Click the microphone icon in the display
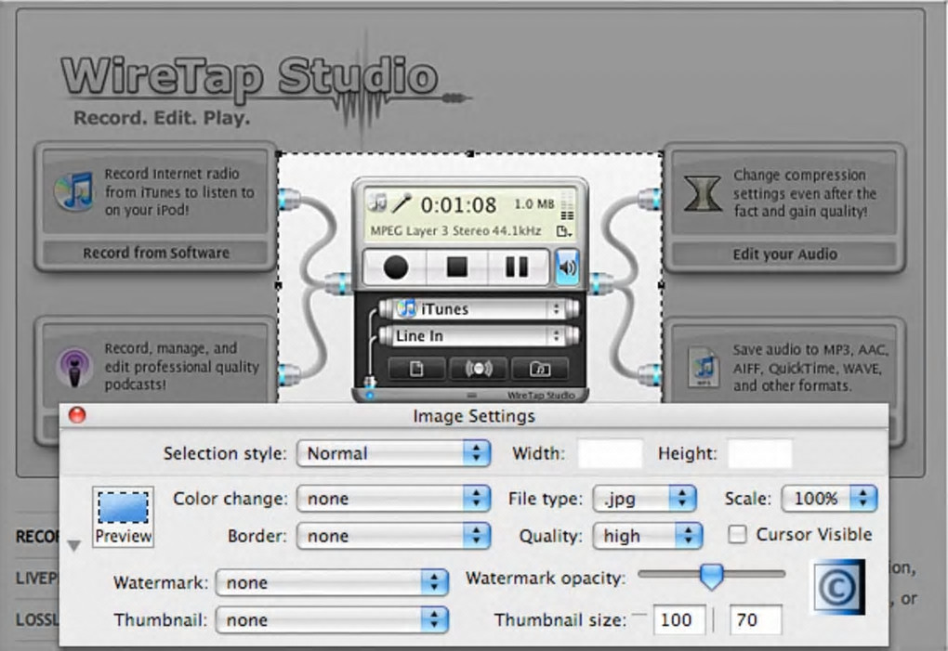This screenshot has height=651, width=948. point(401,202)
